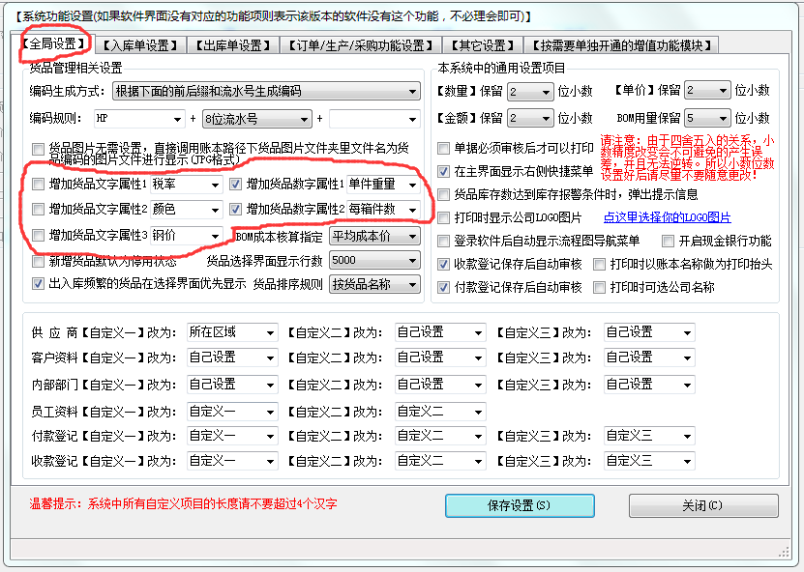Image resolution: width=804 pixels, height=572 pixels.
Task: Click the 点这里选择你的LOGO图片 link
Action: point(667,217)
